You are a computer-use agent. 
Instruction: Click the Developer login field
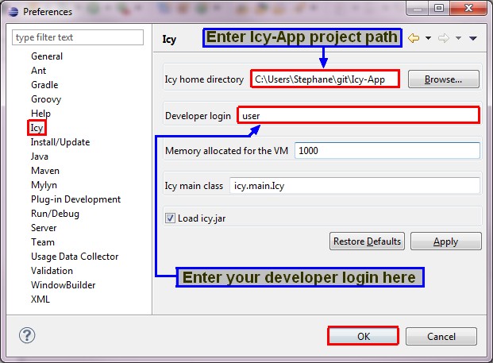point(358,115)
